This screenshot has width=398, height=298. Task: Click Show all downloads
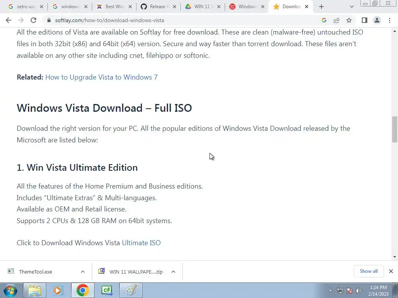point(368,271)
